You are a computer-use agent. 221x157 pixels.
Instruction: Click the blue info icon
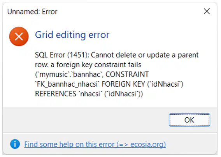(15, 144)
